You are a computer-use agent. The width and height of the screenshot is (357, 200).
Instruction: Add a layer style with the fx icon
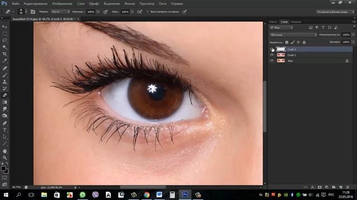[x=313, y=187]
